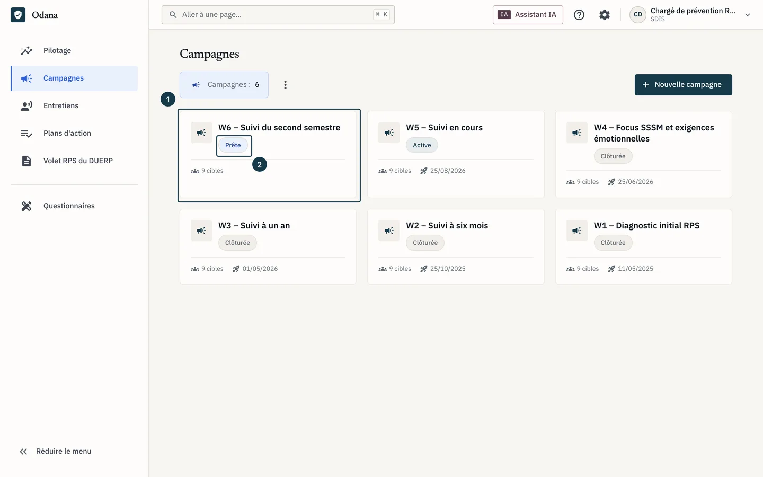
Task: Click the megaphone icon on W2 card
Action: coord(389,231)
